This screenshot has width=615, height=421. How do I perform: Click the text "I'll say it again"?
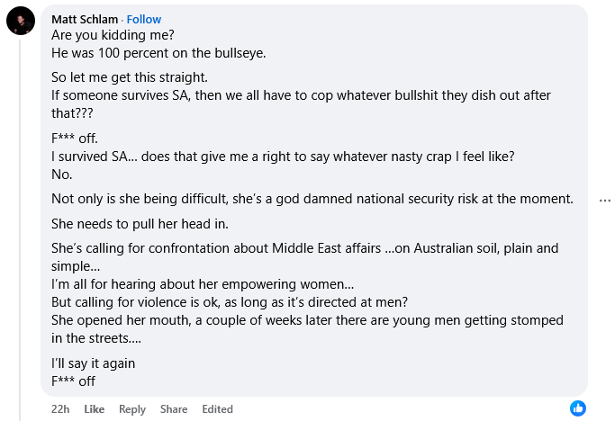tap(93, 363)
